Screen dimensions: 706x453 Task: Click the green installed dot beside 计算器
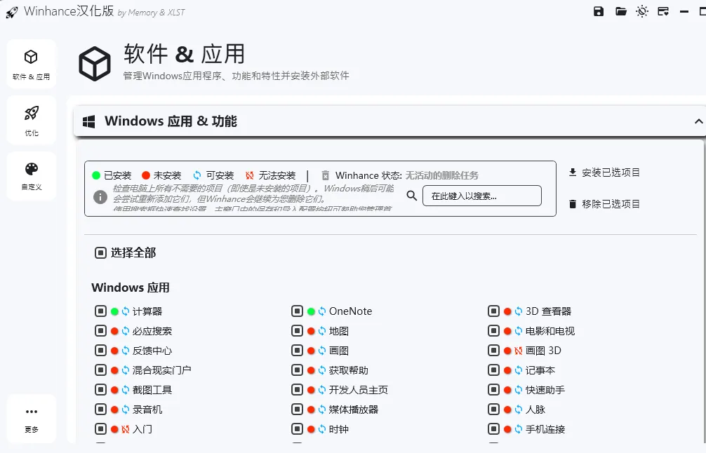coord(114,311)
